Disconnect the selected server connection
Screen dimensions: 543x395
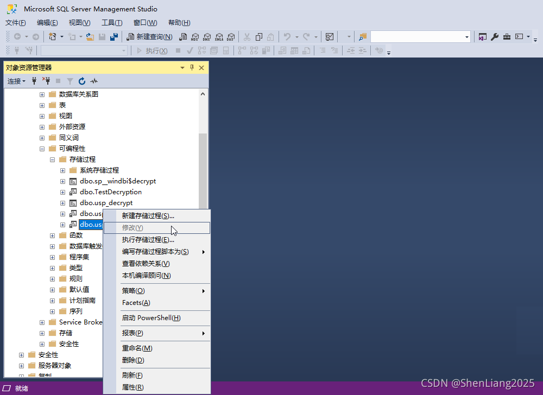tap(47, 81)
